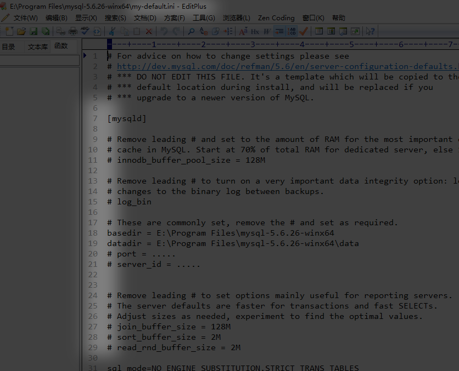Activate context help pointer
The height and width of the screenshot is (371, 459).
370,31
